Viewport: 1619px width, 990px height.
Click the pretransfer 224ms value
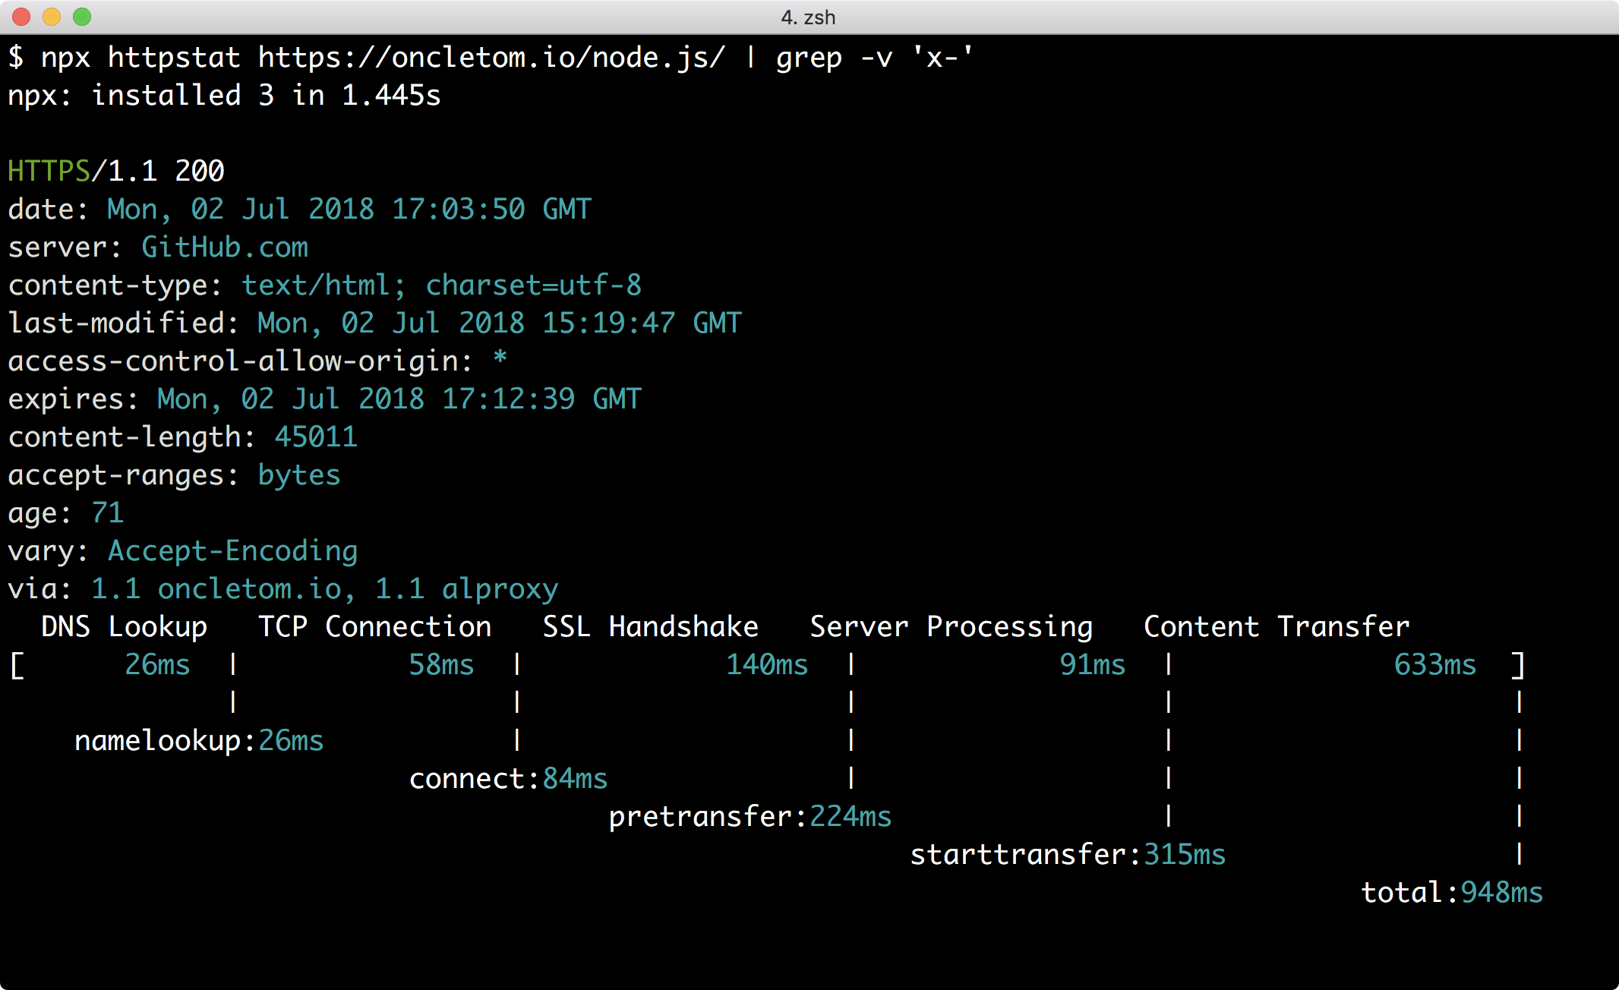tap(850, 817)
